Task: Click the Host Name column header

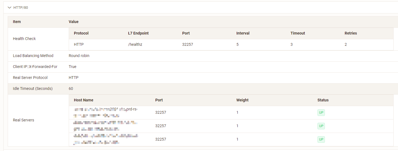Action: pos(84,100)
